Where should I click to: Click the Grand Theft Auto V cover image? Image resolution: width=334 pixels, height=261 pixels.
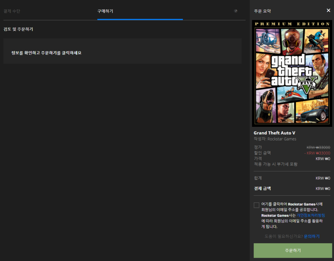pos(292,74)
